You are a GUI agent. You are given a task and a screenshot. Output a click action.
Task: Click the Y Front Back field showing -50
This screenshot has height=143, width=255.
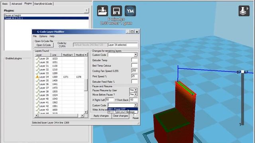click(x=134, y=100)
